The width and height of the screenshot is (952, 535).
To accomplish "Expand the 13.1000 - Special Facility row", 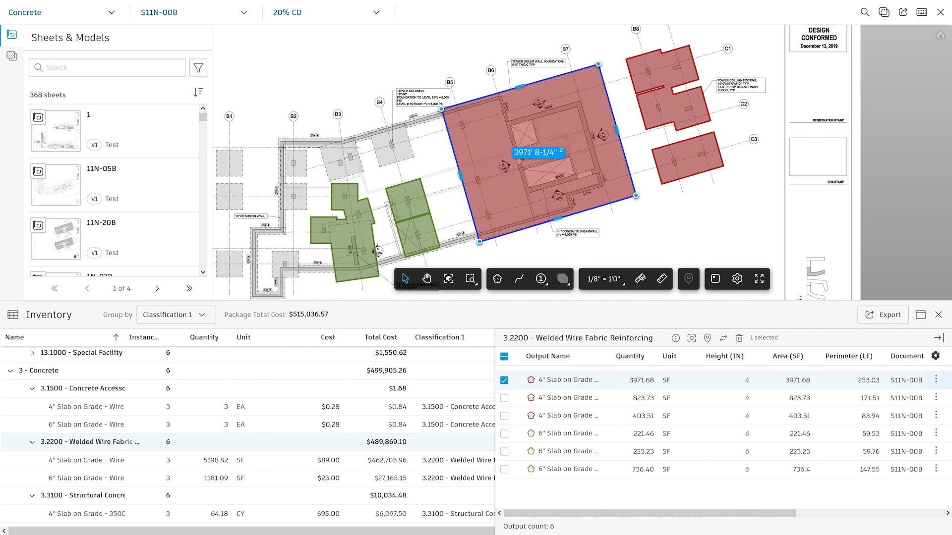I will pos(32,353).
